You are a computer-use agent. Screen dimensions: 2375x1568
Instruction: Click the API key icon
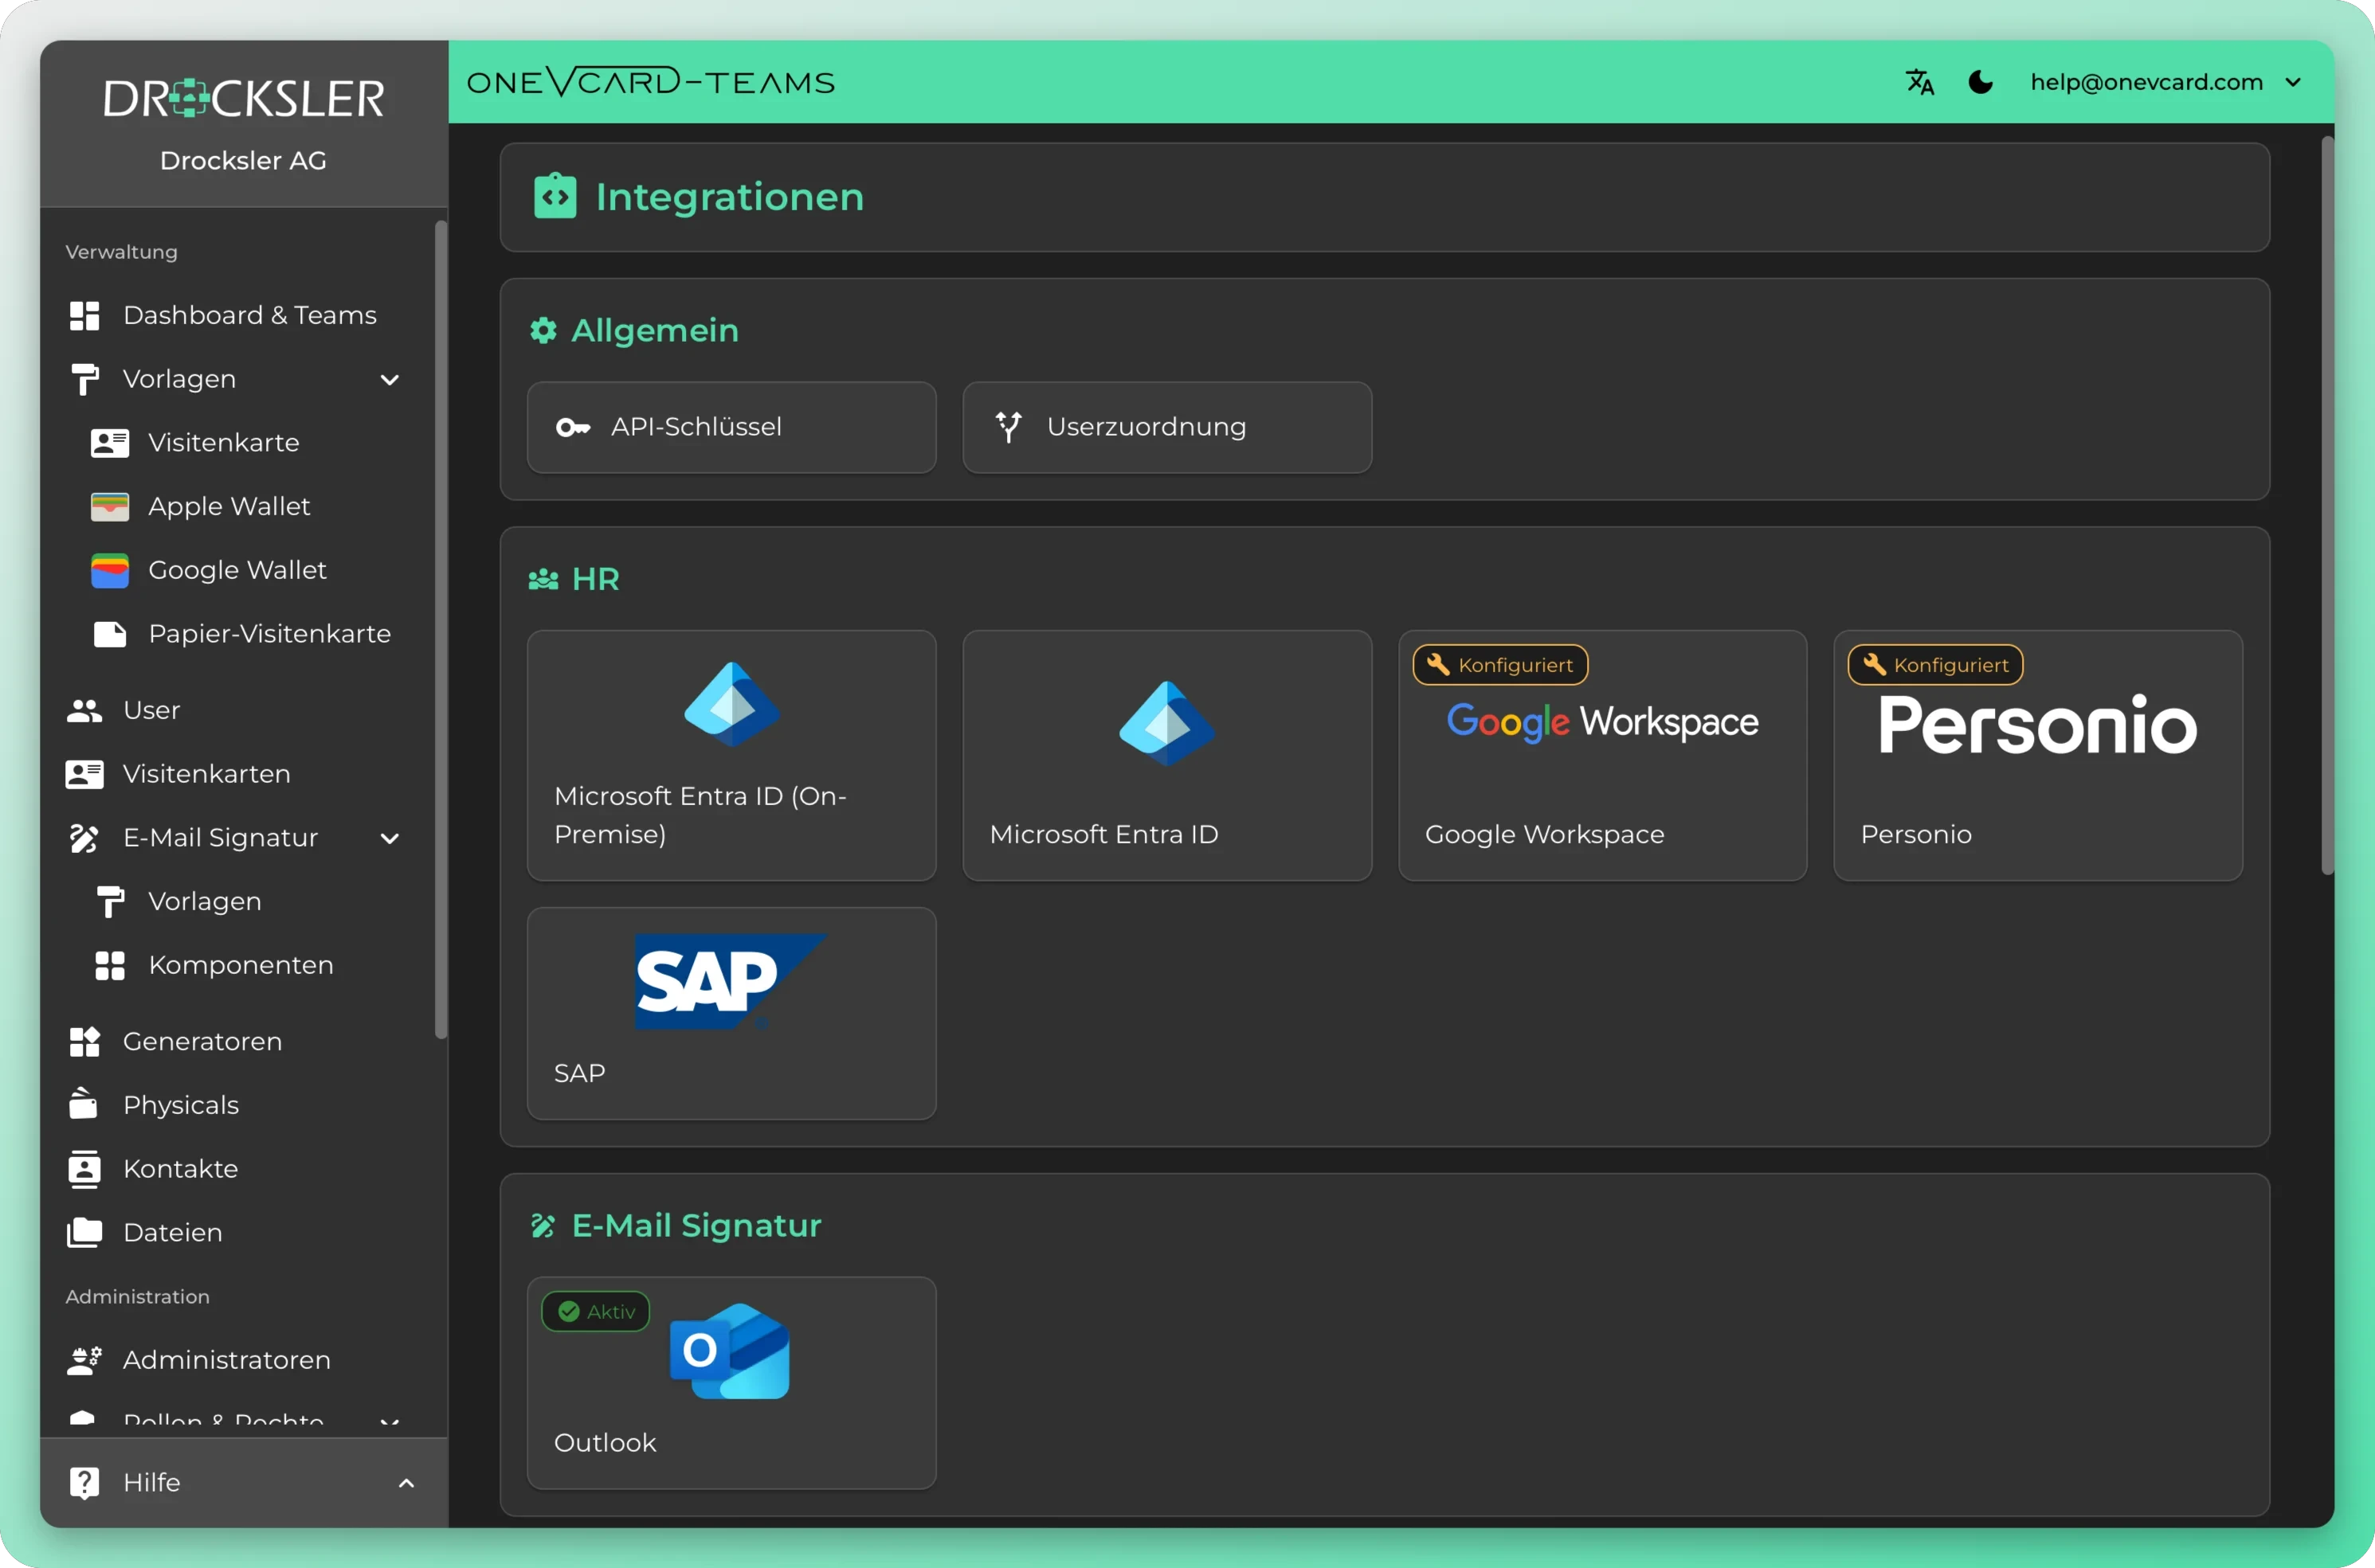click(572, 428)
